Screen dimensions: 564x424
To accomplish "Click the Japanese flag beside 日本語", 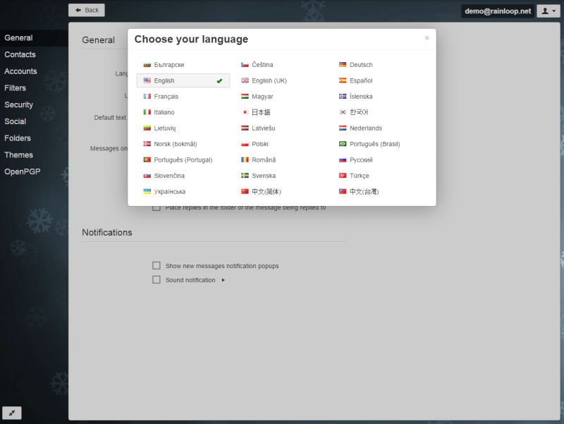I will point(245,111).
